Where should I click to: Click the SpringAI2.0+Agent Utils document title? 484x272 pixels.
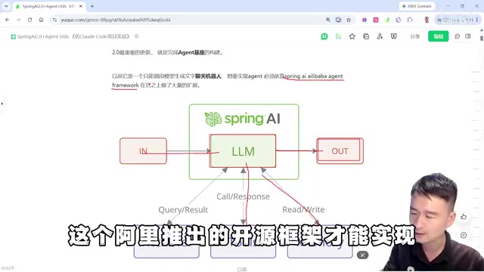click(73, 36)
